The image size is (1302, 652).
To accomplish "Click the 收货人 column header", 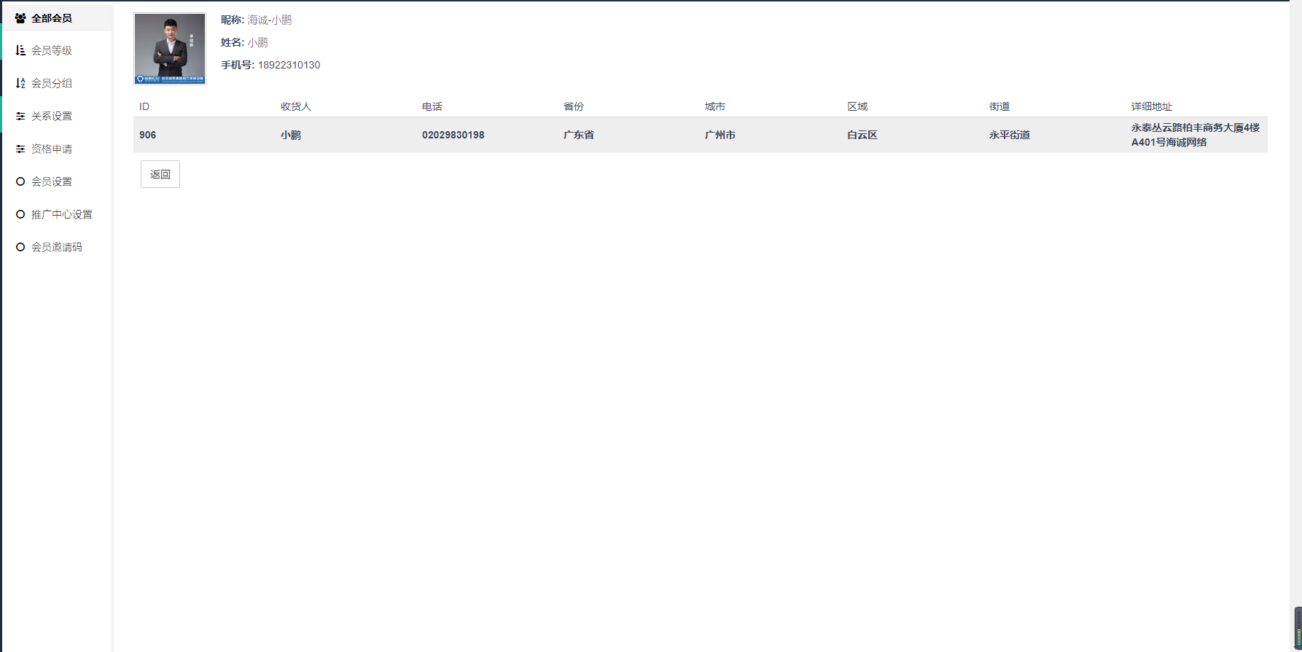I will point(296,106).
